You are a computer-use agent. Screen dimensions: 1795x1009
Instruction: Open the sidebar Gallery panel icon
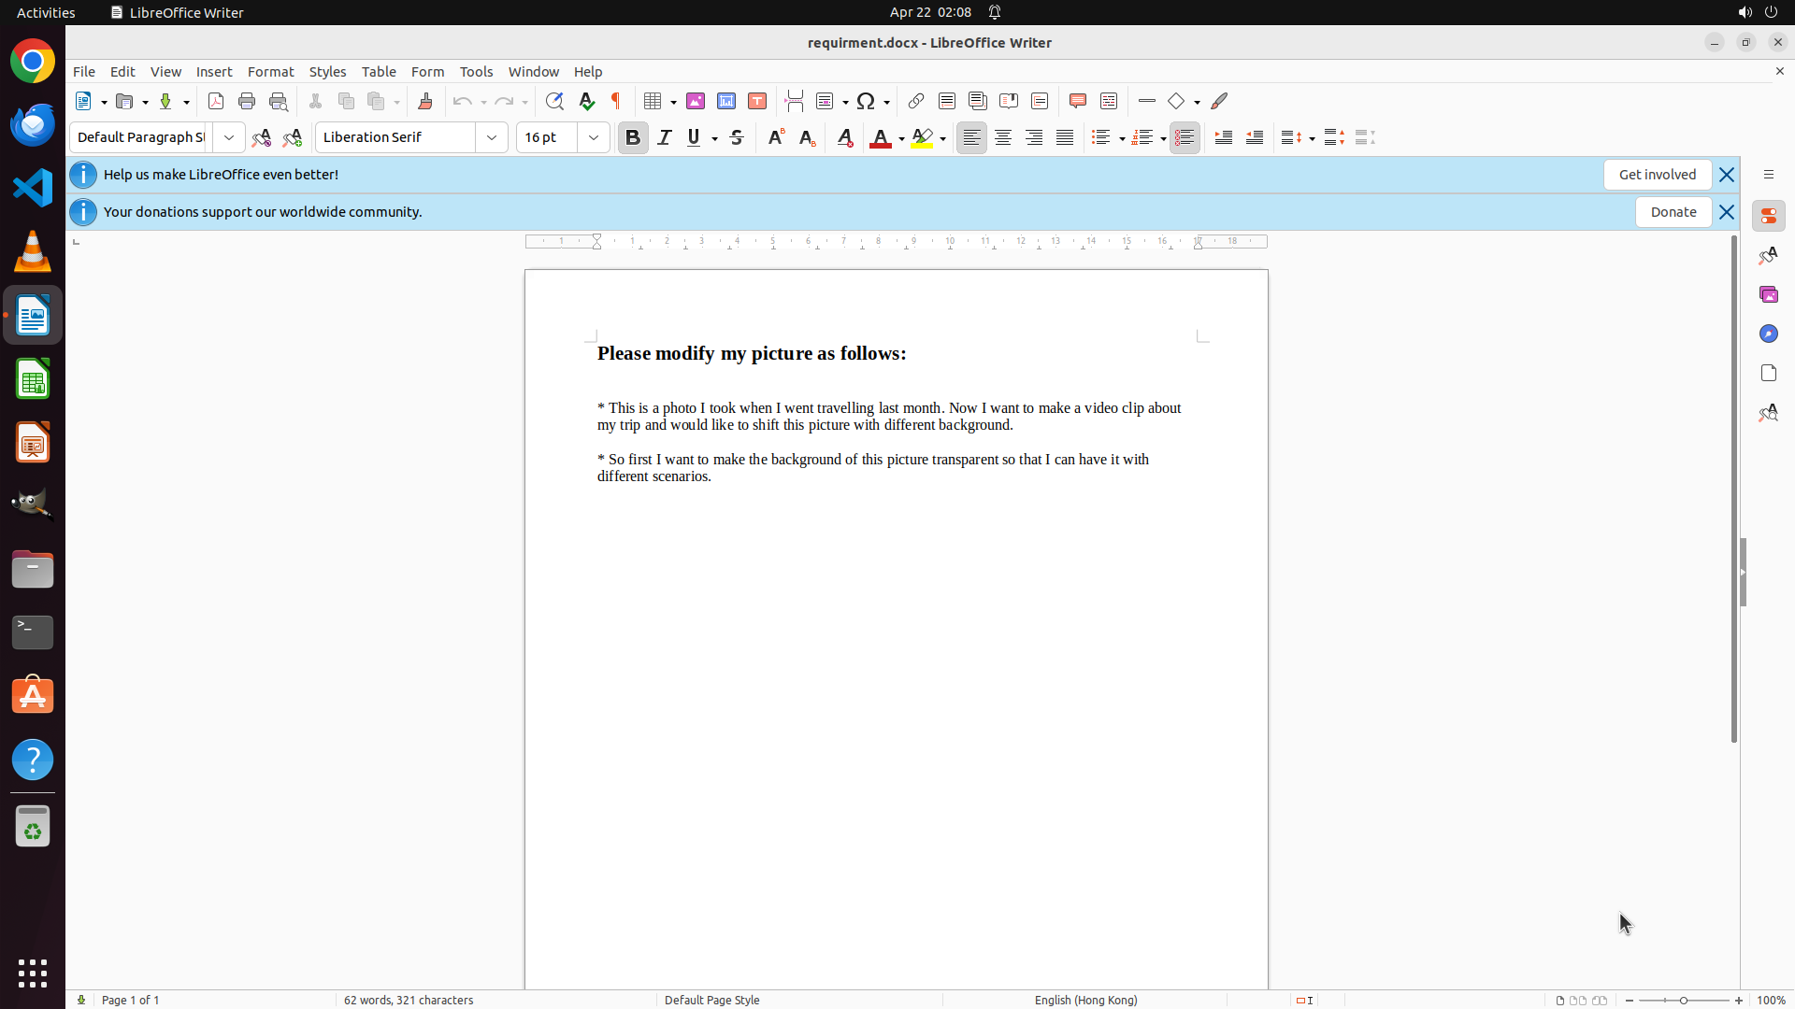coord(1768,294)
